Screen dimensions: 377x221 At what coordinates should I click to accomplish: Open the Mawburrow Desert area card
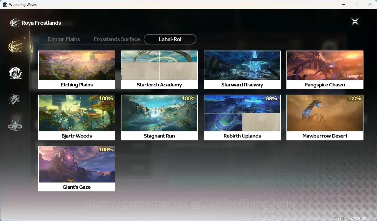[x=325, y=118]
